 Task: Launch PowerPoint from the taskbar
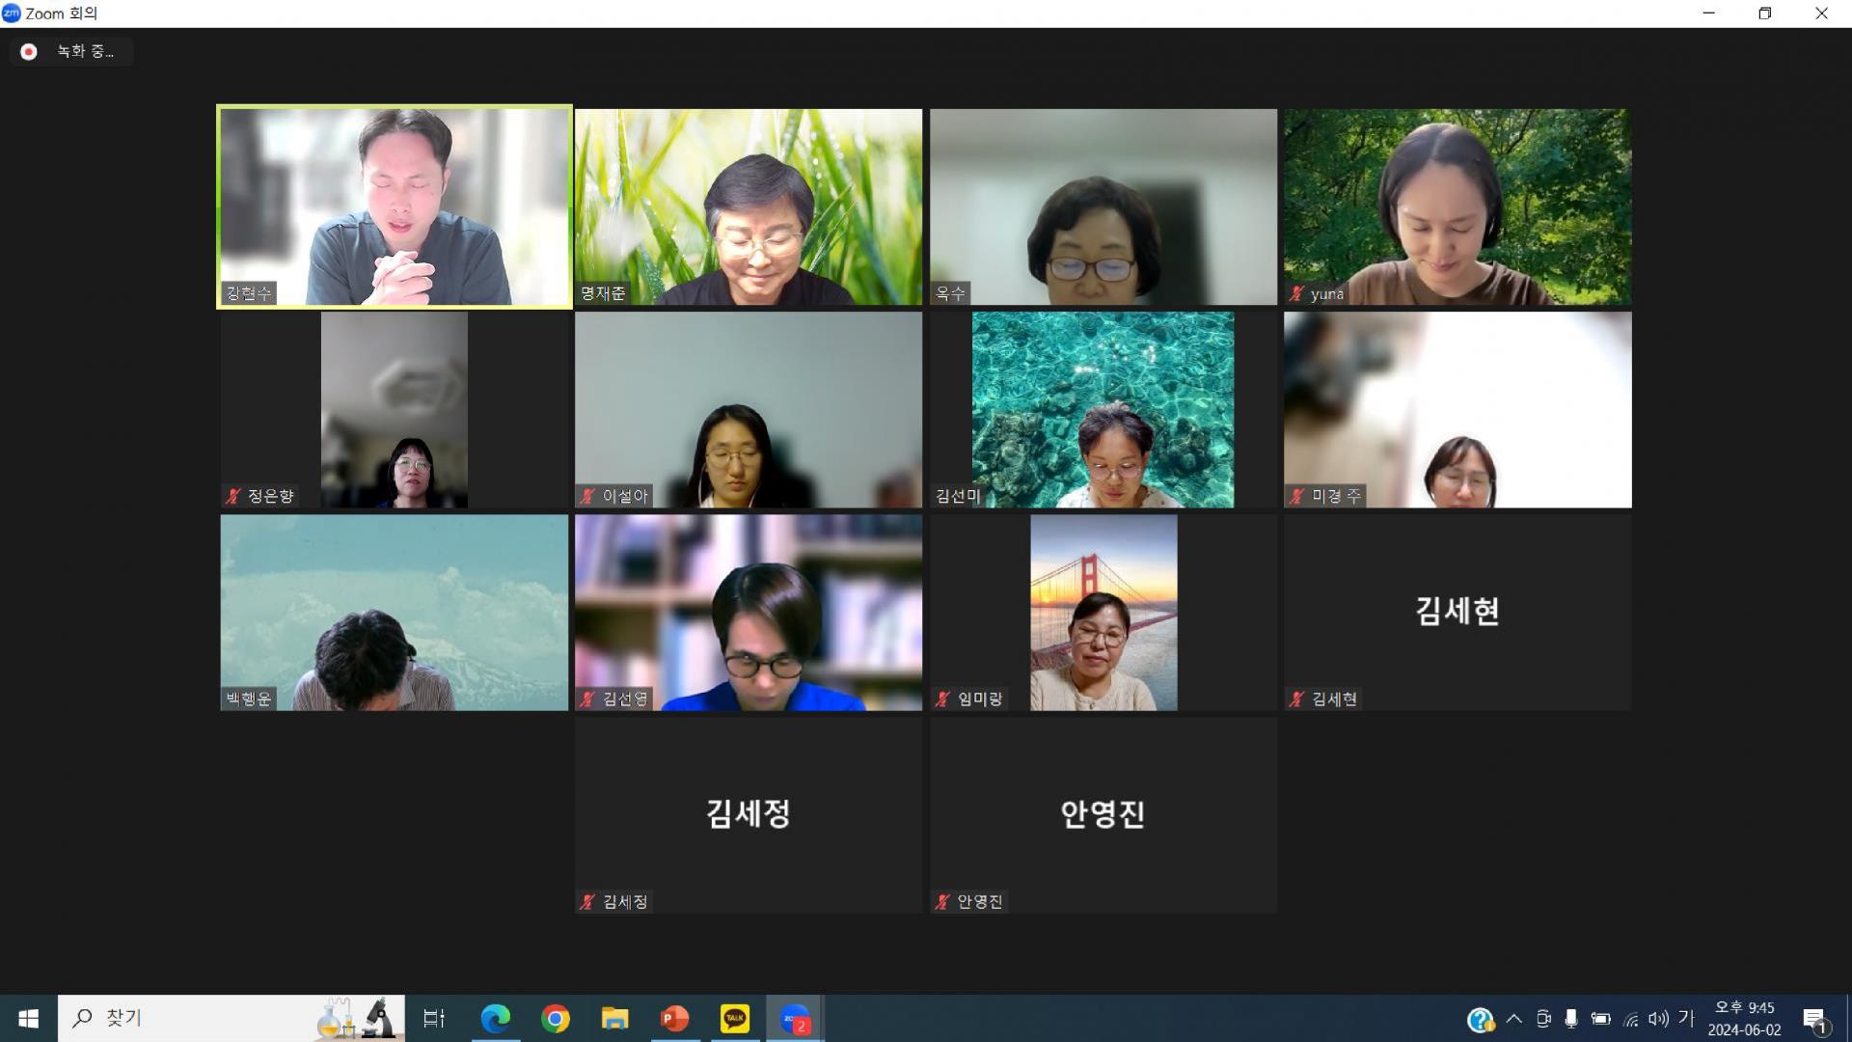tap(674, 1019)
